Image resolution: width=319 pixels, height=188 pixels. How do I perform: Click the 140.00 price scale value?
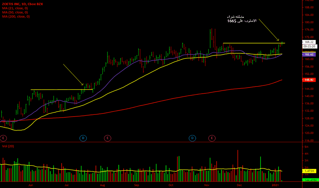[309, 96]
